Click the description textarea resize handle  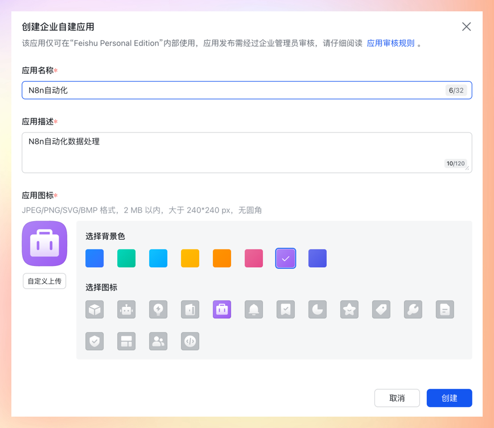(x=468, y=168)
